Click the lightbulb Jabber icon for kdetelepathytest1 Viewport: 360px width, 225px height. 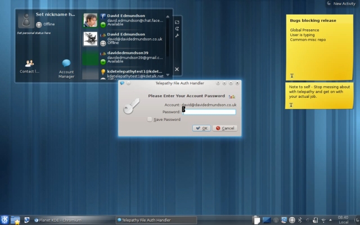tap(103, 72)
